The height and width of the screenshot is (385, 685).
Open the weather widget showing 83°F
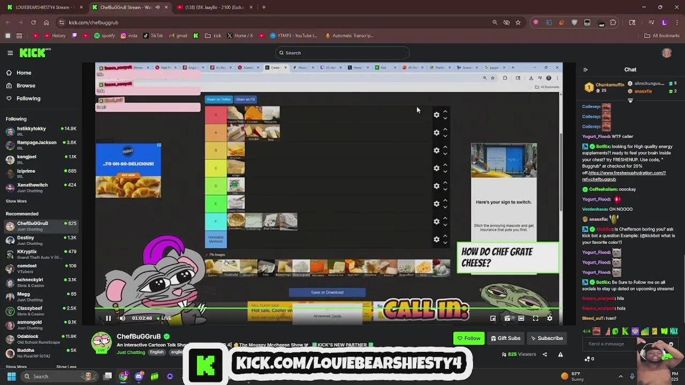pos(572,376)
